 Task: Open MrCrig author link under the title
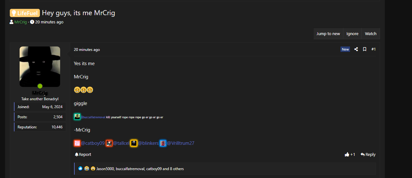coord(21,22)
